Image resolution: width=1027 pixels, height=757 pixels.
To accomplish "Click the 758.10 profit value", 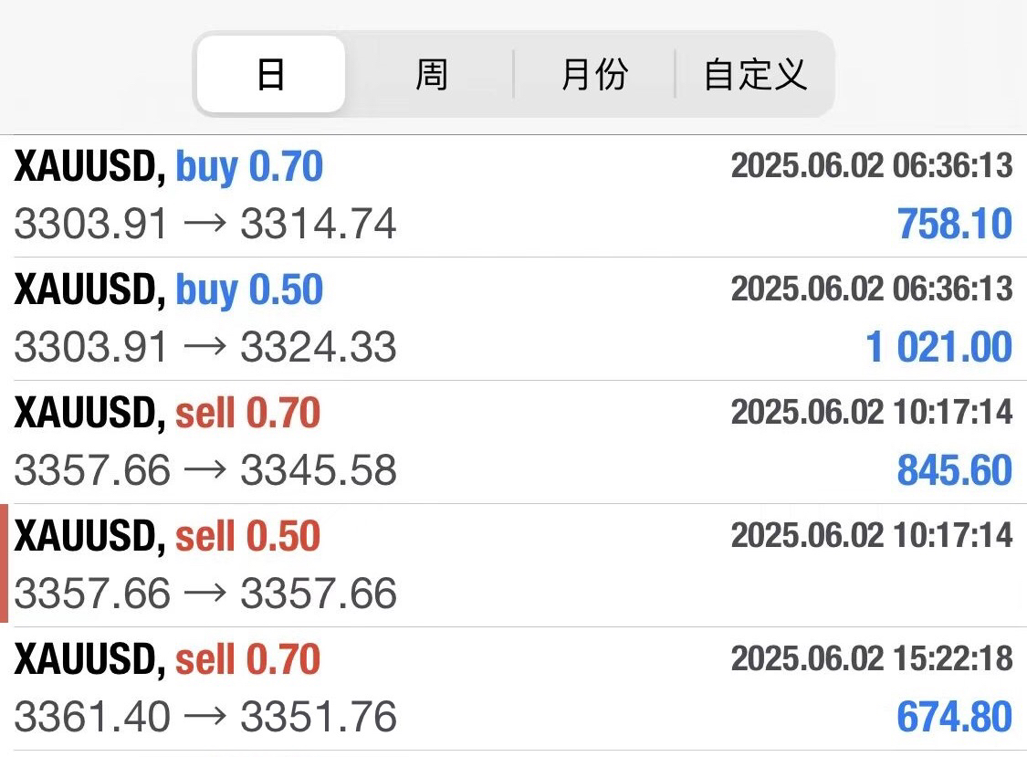I will coord(954,224).
